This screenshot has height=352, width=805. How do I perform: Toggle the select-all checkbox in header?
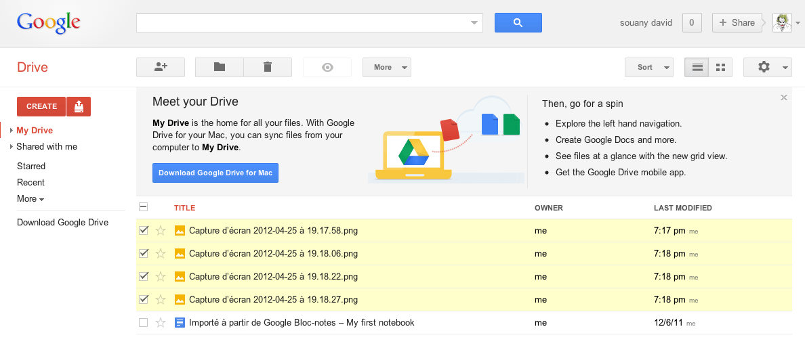pyautogui.click(x=143, y=206)
